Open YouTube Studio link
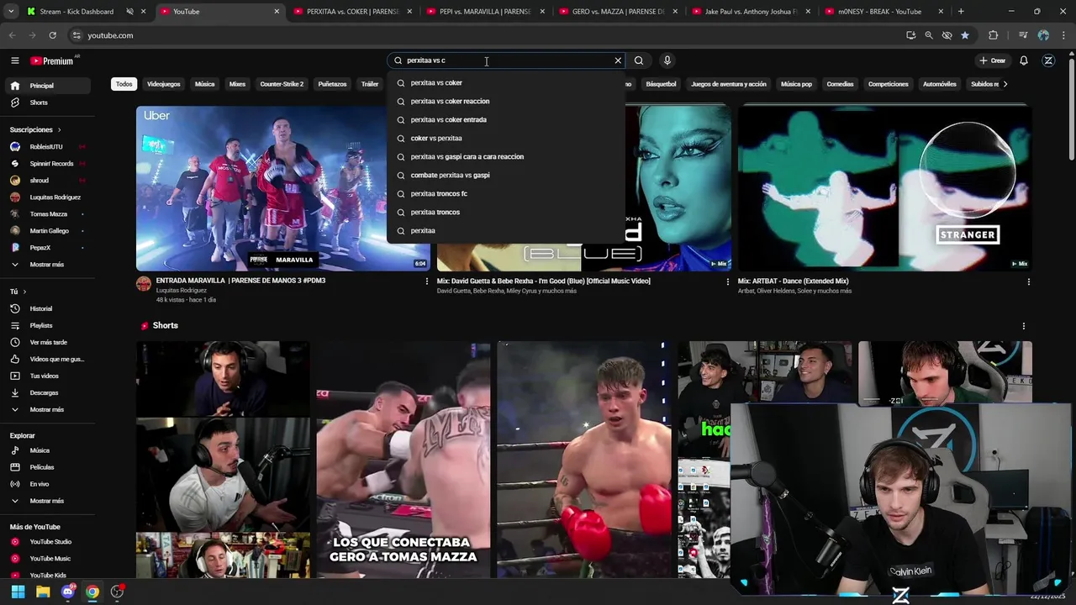 47,542
